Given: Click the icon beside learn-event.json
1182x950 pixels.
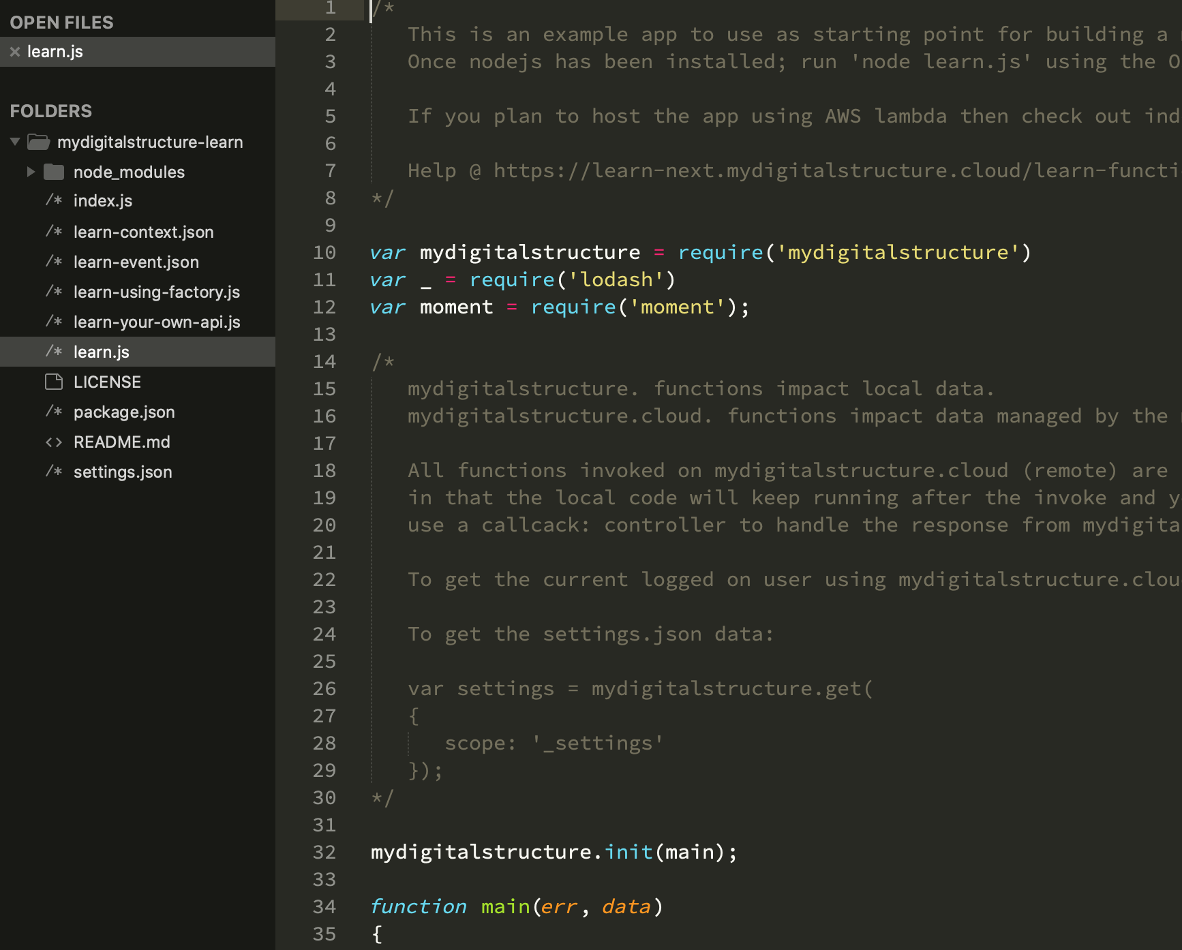Looking at the screenshot, I should pos(54,262).
